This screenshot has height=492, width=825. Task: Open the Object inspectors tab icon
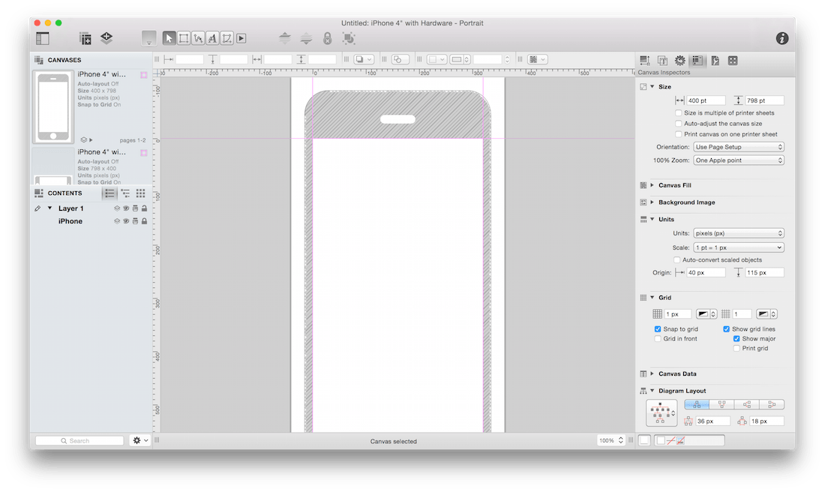tap(644, 61)
